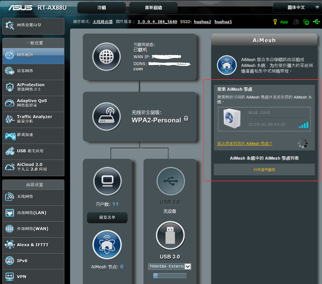Click the 重新启动 reboot button

pyautogui.click(x=154, y=7)
